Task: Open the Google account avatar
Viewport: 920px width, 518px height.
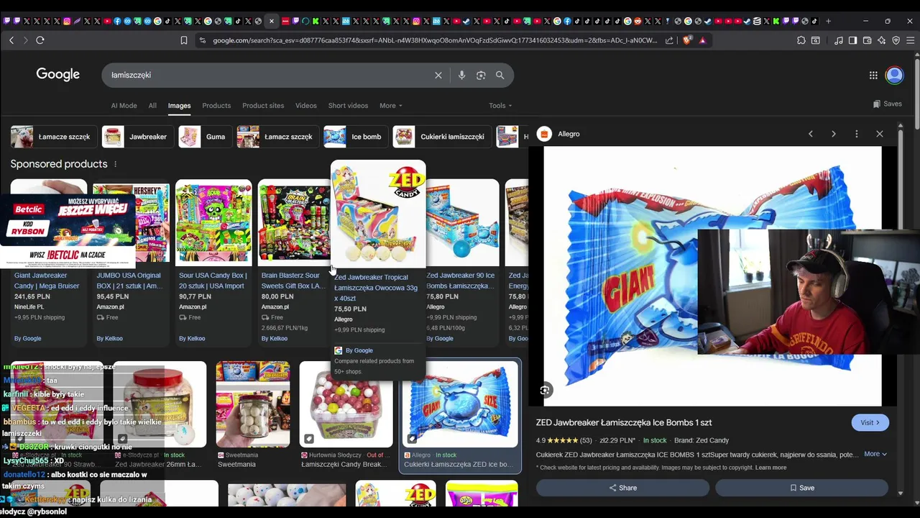Action: tap(895, 75)
